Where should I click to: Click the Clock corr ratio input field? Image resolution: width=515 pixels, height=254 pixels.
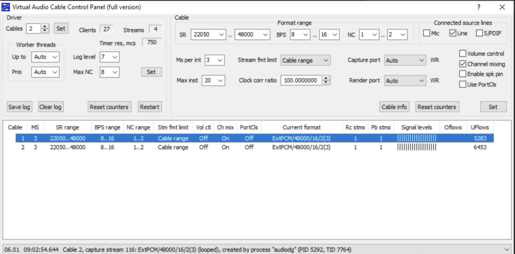coord(301,80)
